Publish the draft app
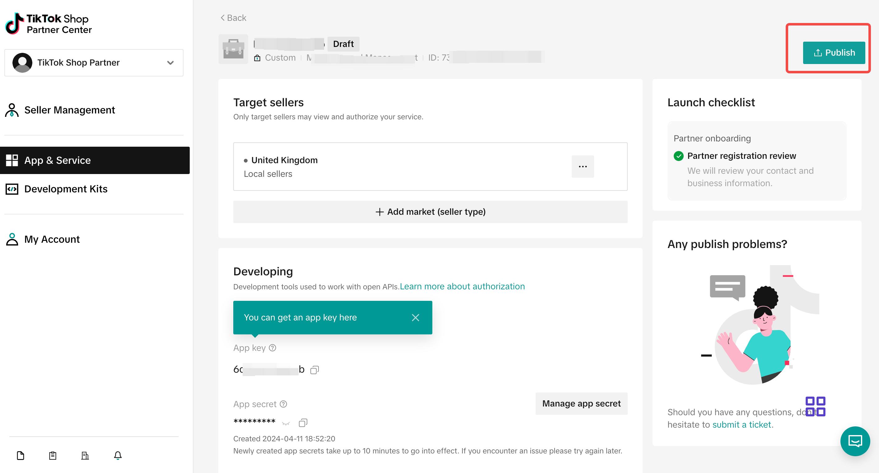The image size is (879, 473). (834, 53)
